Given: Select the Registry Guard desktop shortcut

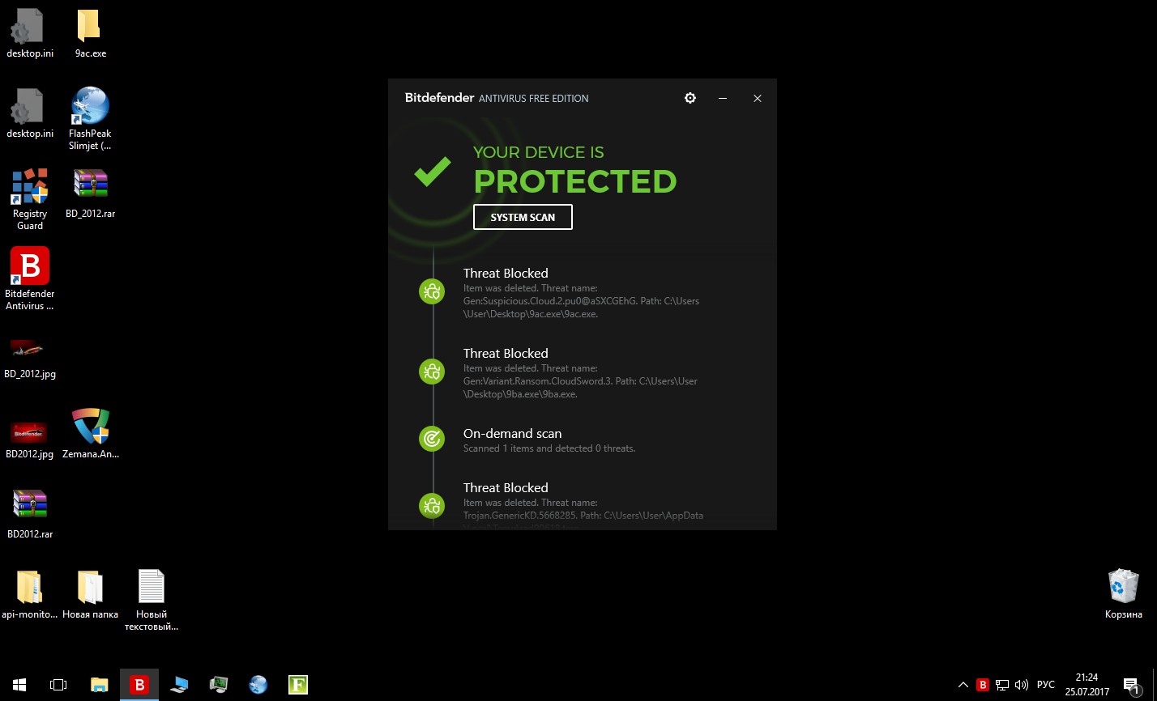Looking at the screenshot, I should [30, 199].
